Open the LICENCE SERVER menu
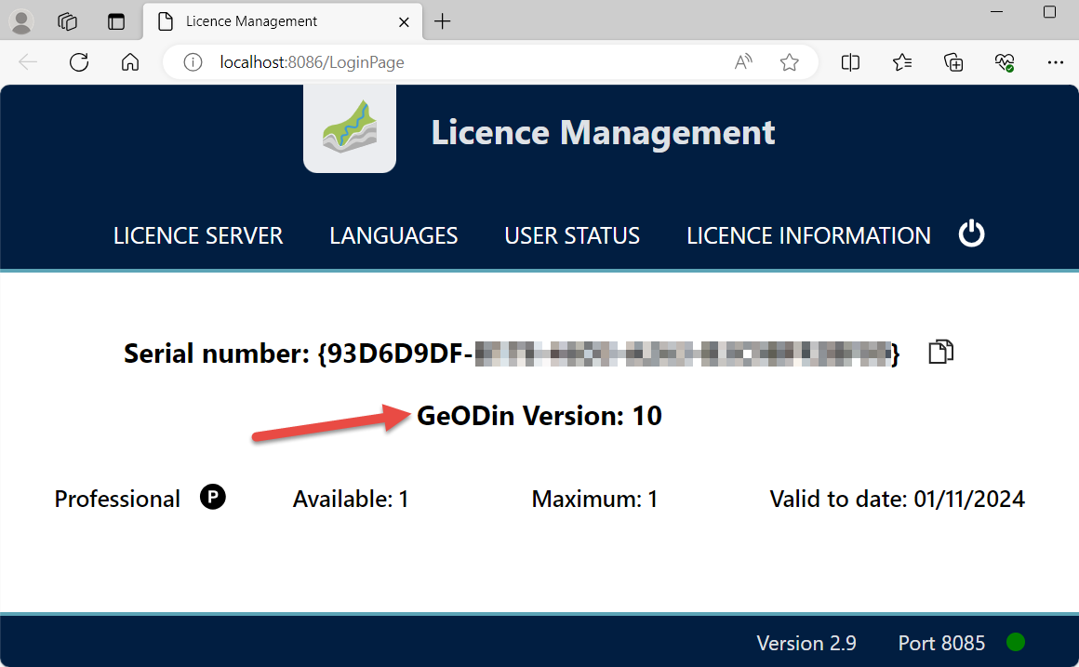Screen dimensions: 1079x667 (x=198, y=235)
